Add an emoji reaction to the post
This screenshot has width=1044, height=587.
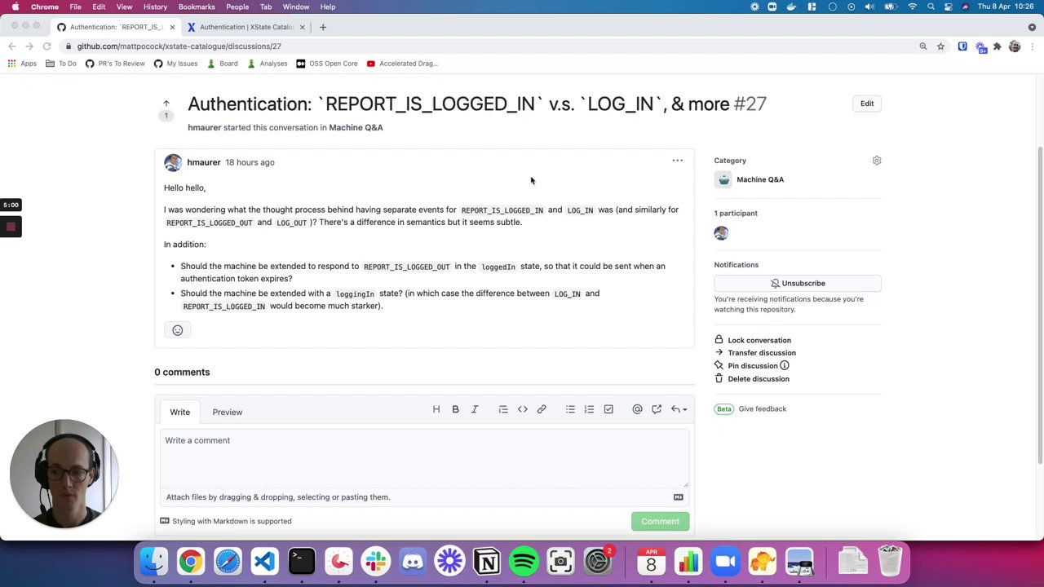[x=177, y=330]
